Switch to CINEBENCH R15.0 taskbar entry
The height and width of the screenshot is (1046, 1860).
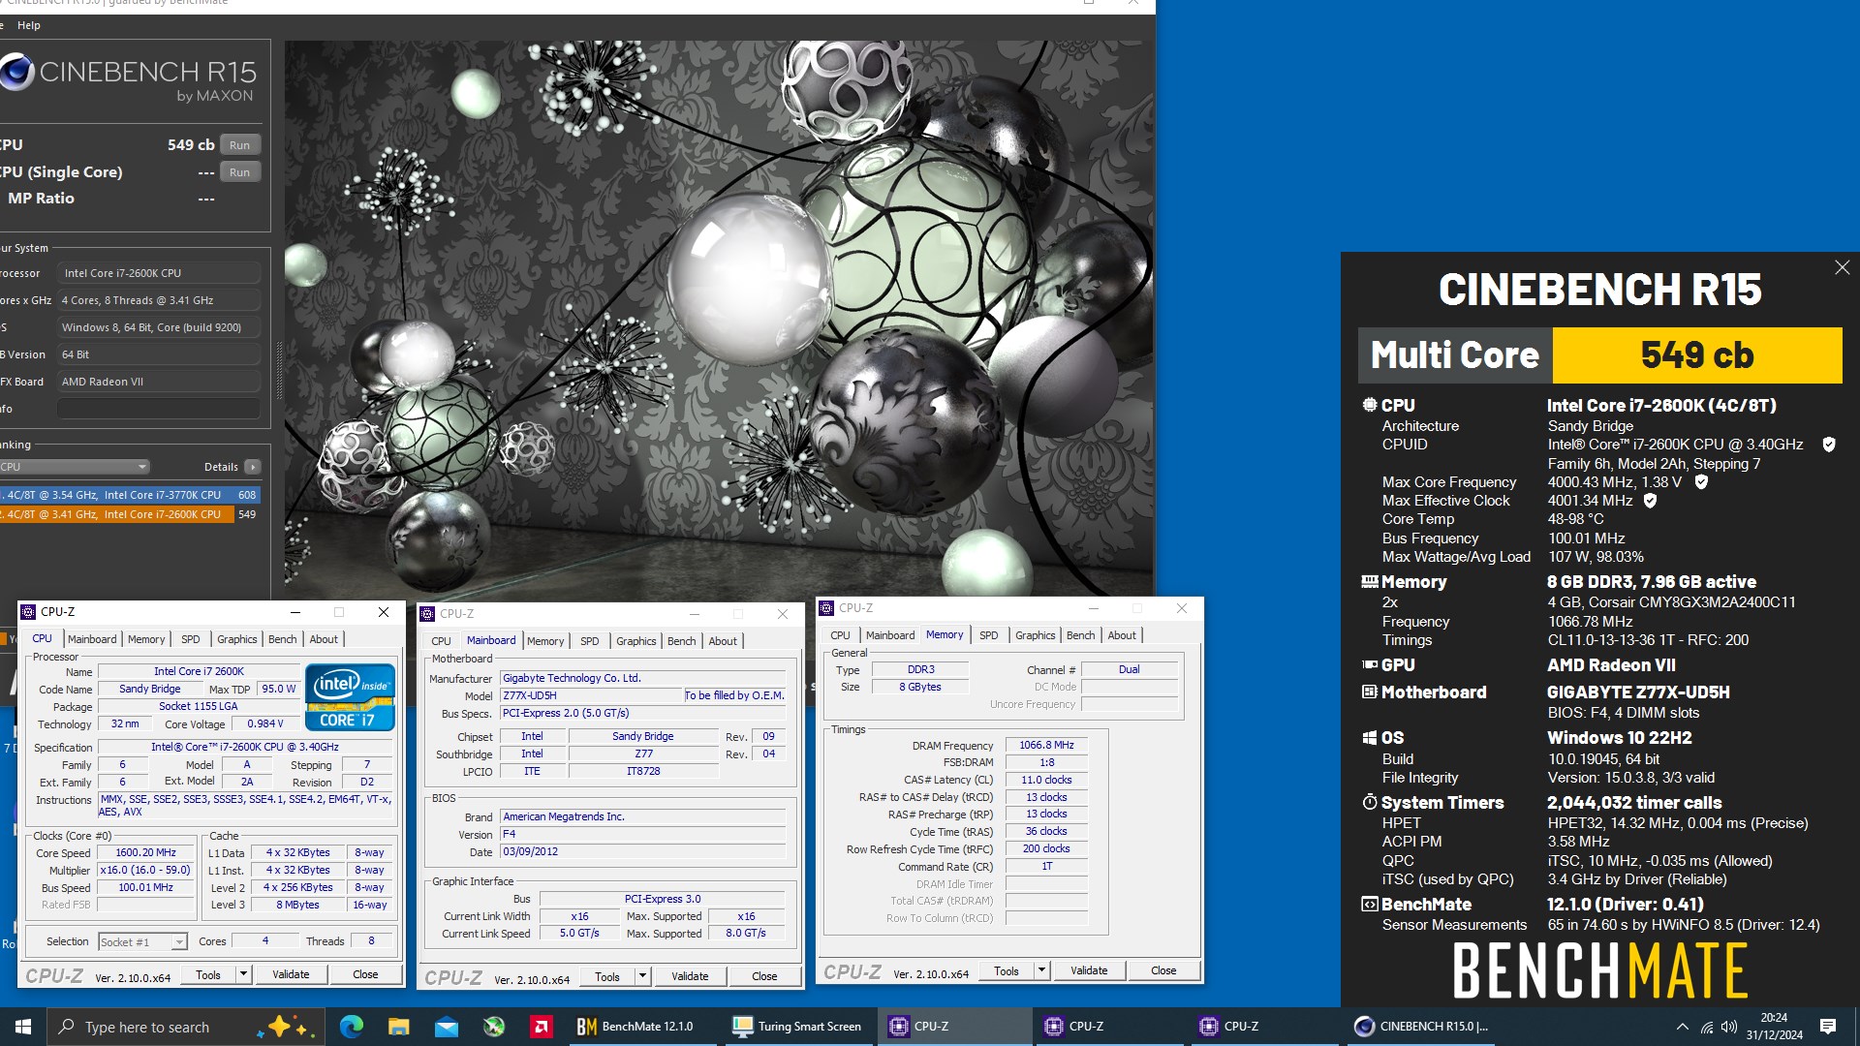click(1422, 1027)
